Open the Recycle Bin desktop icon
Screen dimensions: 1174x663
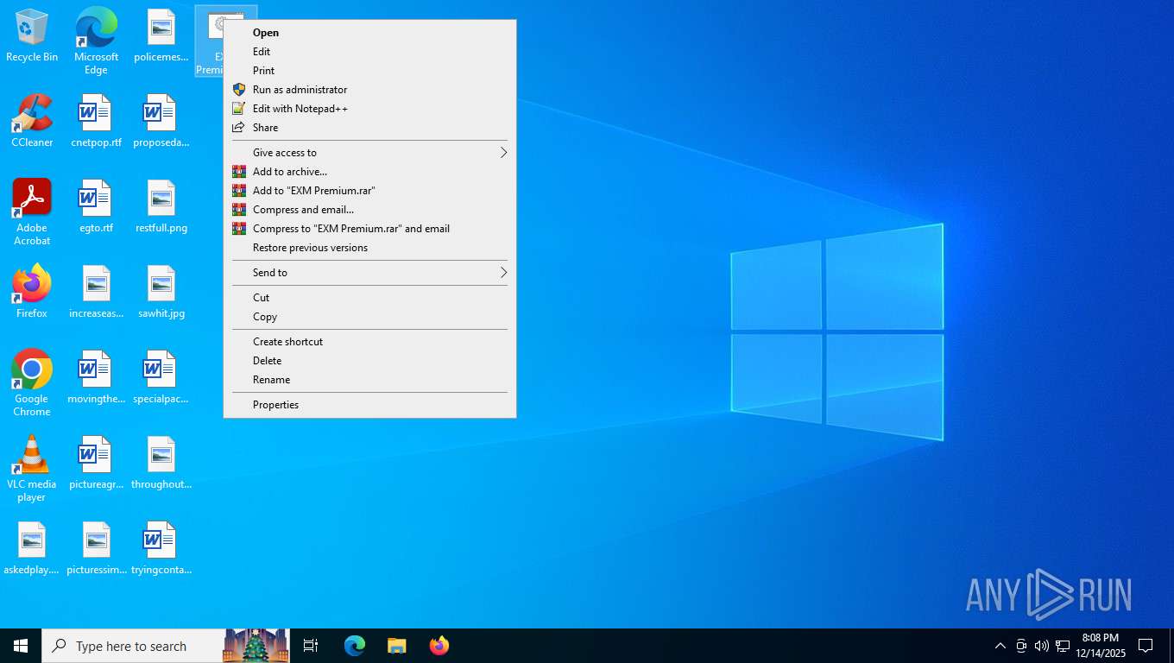[x=32, y=36]
